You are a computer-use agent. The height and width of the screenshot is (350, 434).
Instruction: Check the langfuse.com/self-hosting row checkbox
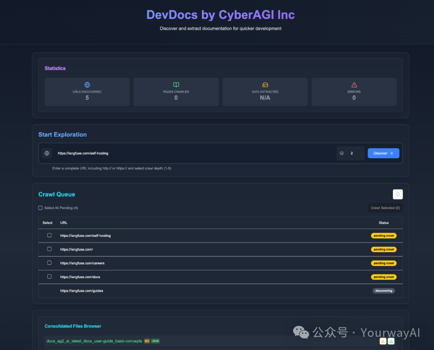click(x=49, y=235)
